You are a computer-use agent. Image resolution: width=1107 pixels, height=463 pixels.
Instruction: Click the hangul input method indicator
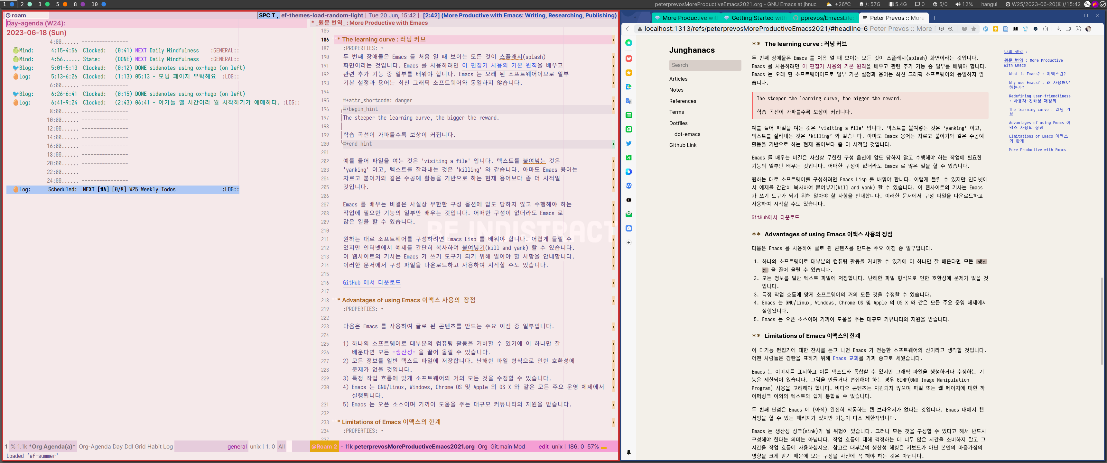[989, 4]
